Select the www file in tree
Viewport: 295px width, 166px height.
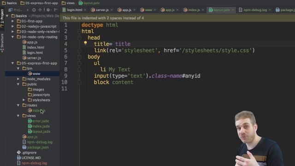click(34, 74)
